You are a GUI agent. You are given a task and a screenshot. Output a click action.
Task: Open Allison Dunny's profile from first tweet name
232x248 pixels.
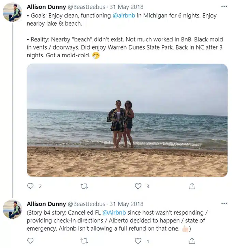point(46,7)
